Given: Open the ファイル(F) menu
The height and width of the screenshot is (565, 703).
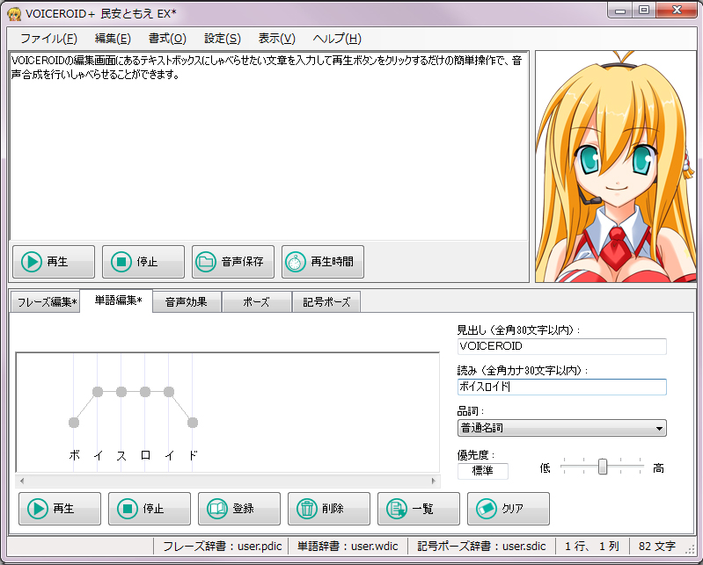Looking at the screenshot, I should [x=49, y=39].
